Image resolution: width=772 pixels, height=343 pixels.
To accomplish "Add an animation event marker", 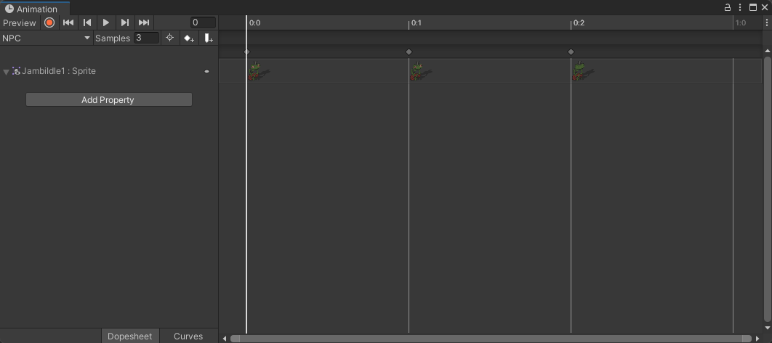I will (x=209, y=38).
